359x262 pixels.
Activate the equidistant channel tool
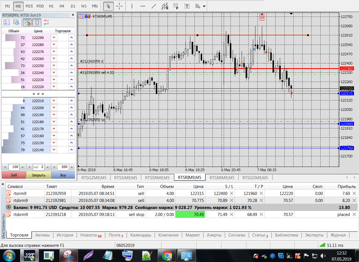pos(165,6)
